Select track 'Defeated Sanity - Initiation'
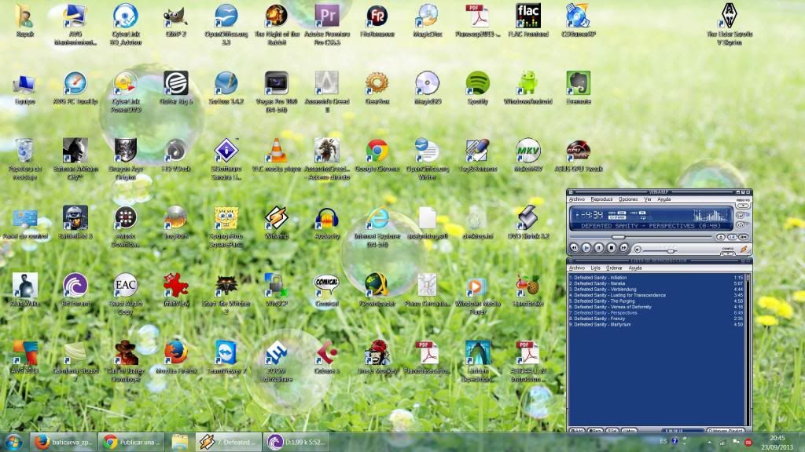 656,277
